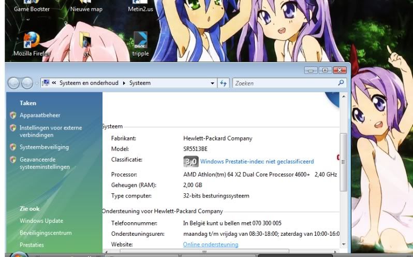413x257 pixels.
Task: Click the horizontal scrollbar thumb at bottom
Action: pos(204,251)
